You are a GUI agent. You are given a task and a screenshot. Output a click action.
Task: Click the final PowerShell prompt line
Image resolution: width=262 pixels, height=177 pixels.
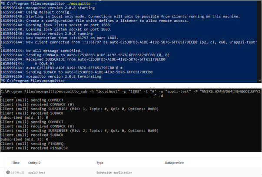coord(33,81)
